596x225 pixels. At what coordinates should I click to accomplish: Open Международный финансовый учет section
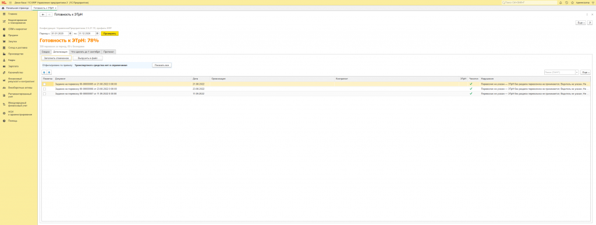pos(18,104)
